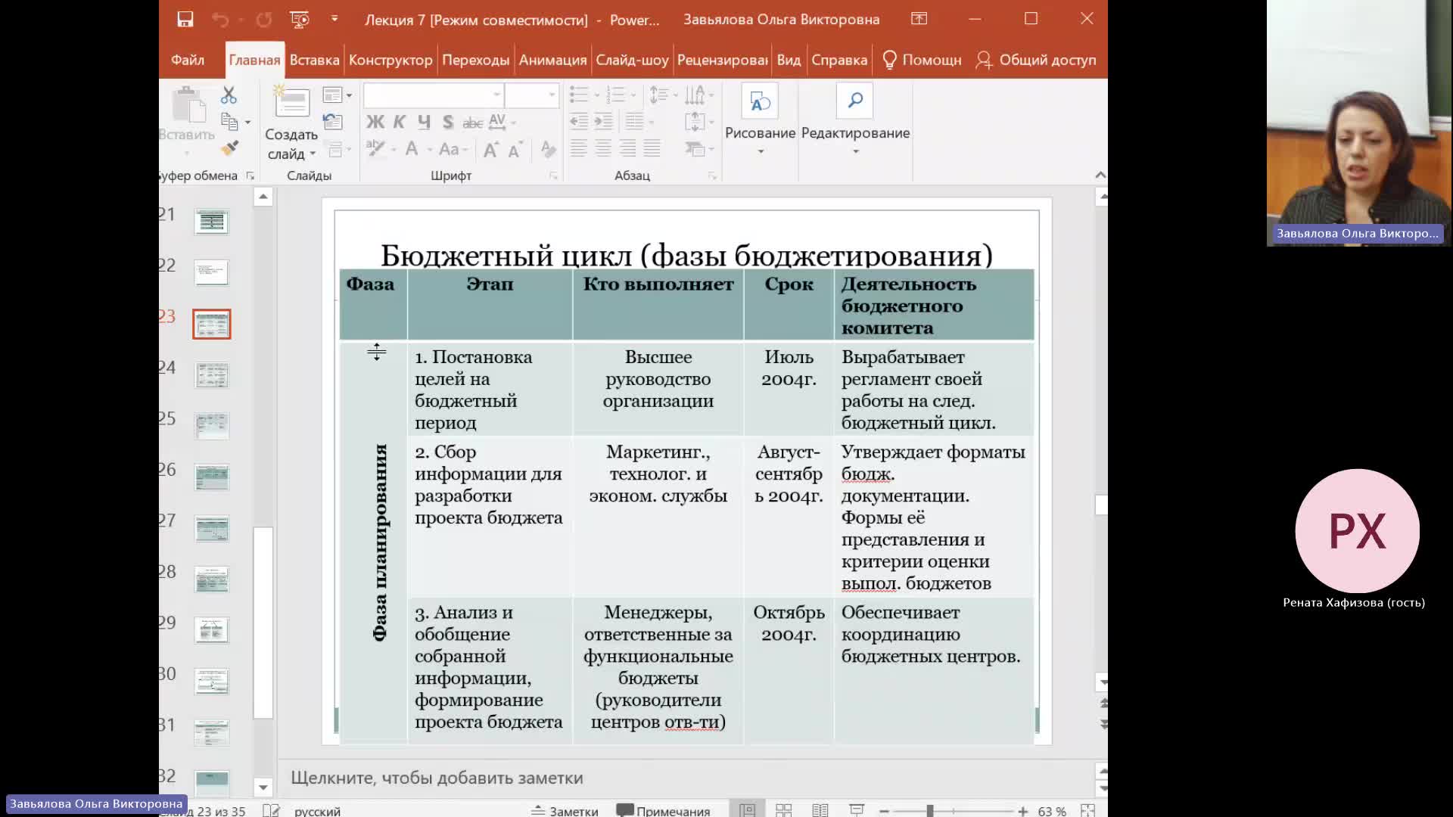Switch to Вставка tab
This screenshot has height=817, width=1453.
point(314,60)
